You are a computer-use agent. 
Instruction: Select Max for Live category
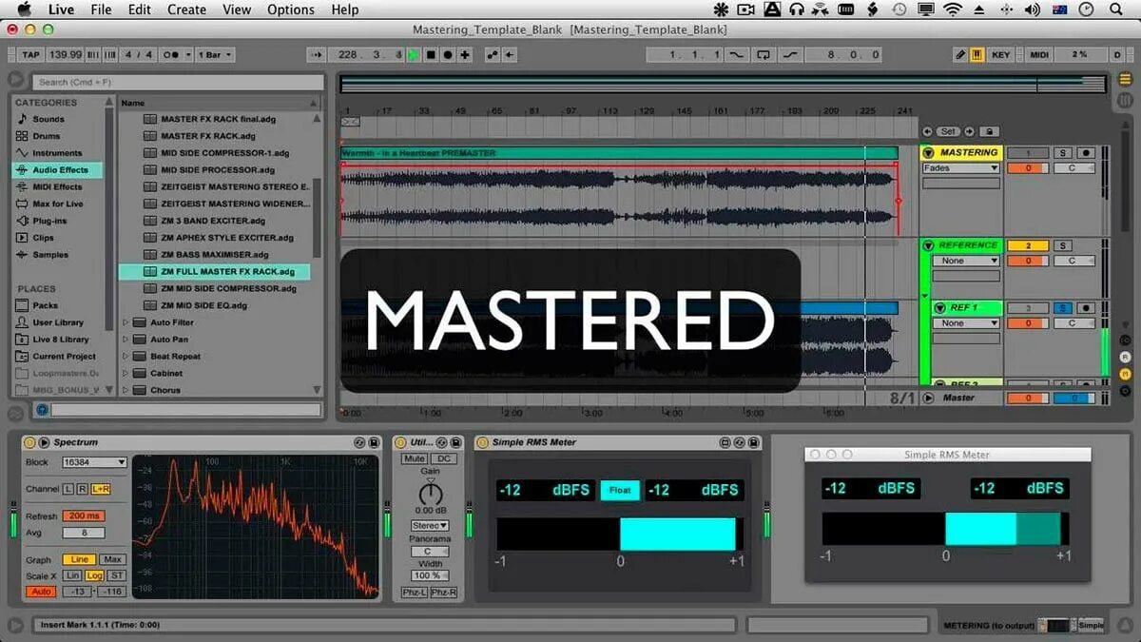57,204
